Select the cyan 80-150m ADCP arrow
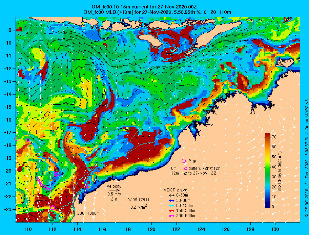 [172, 206]
